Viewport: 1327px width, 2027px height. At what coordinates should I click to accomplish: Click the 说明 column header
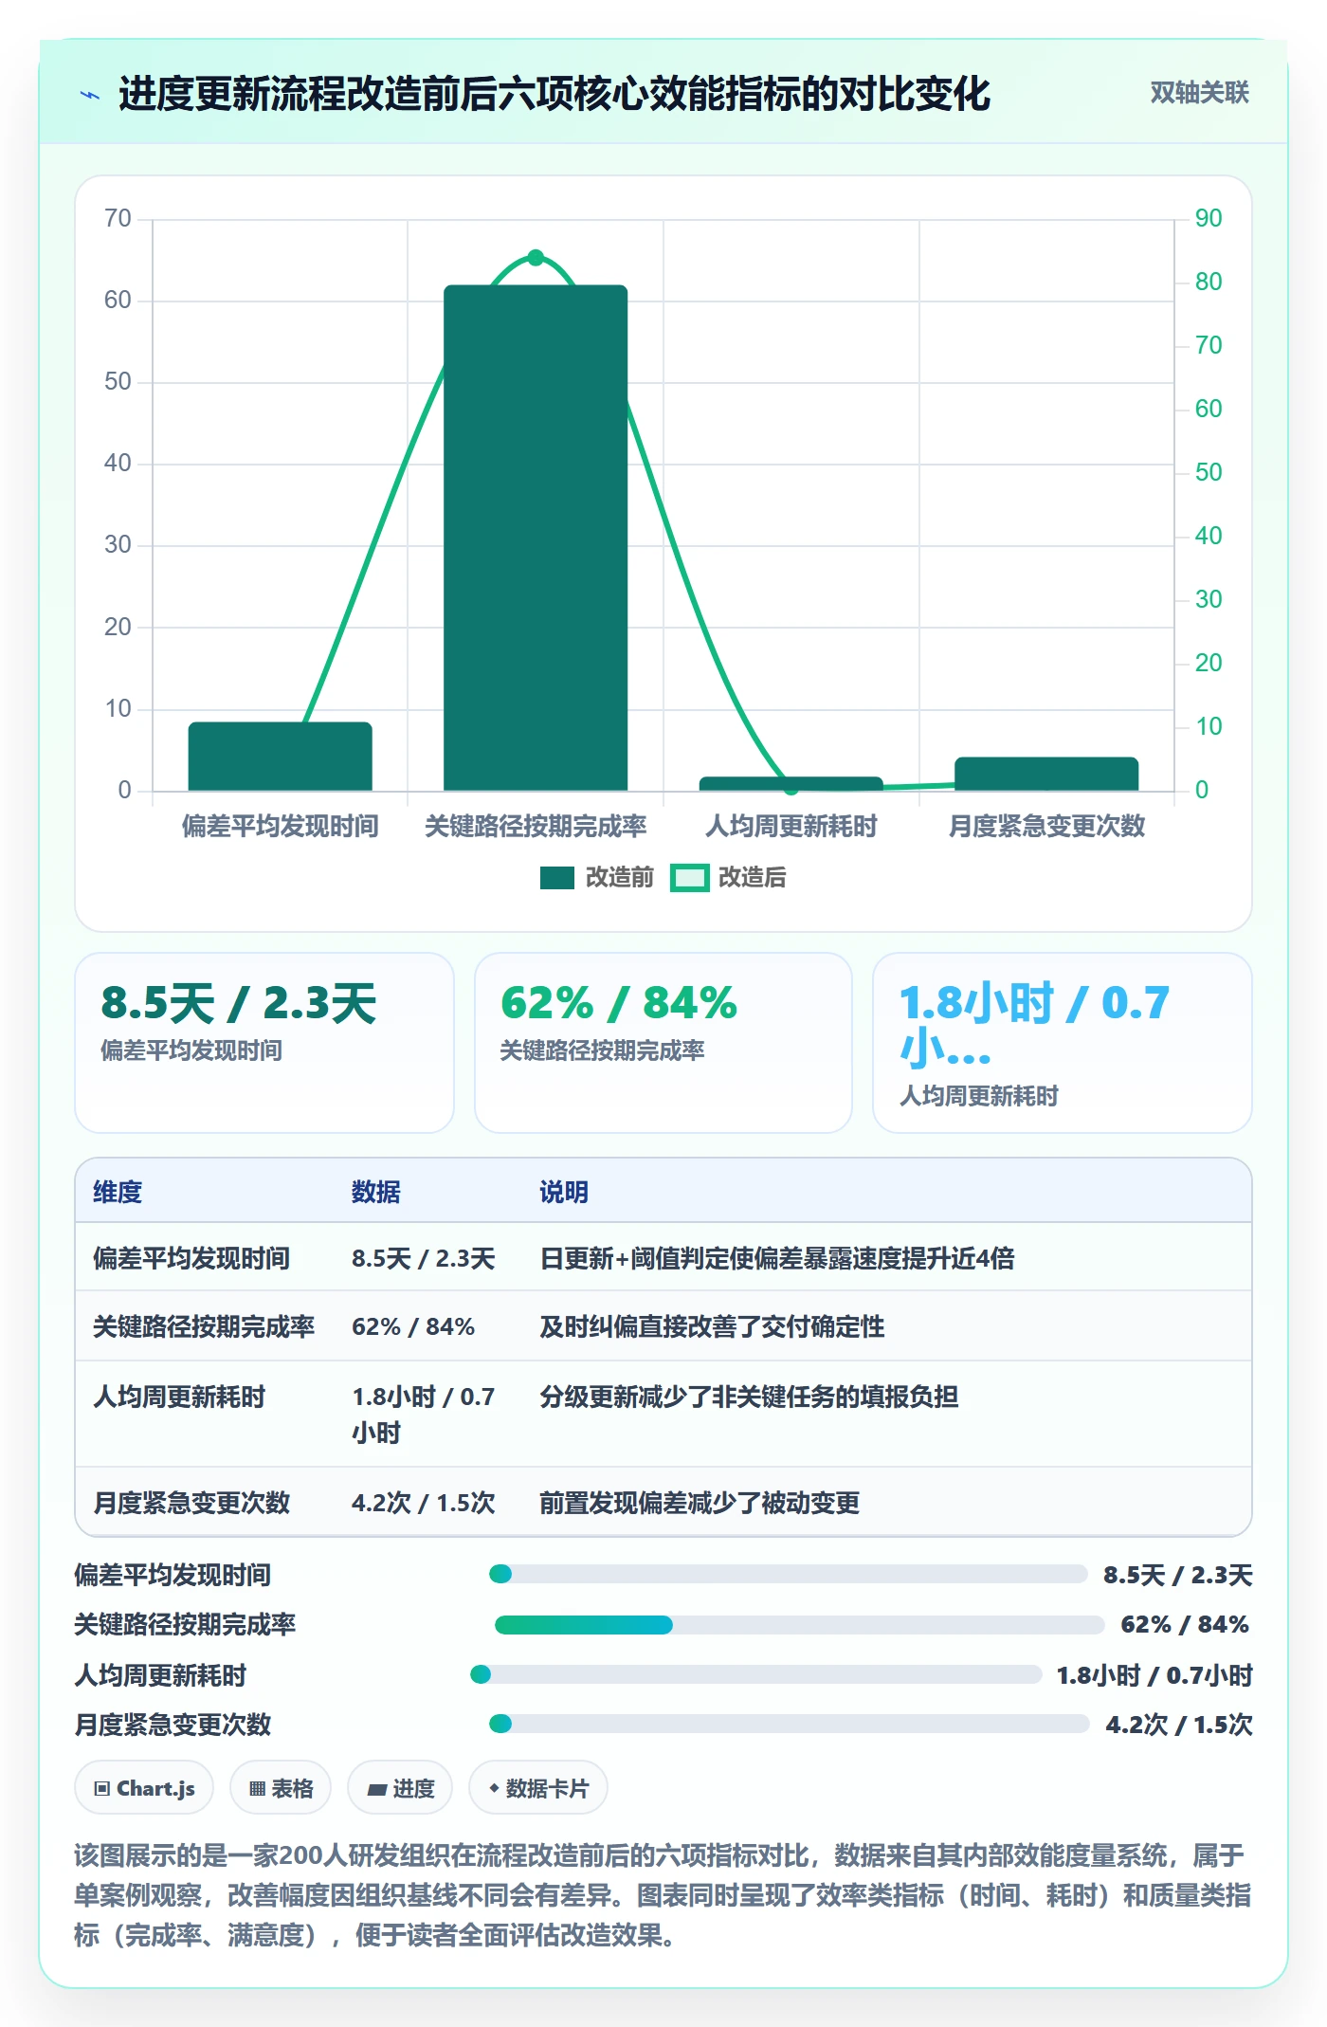pos(564,1192)
